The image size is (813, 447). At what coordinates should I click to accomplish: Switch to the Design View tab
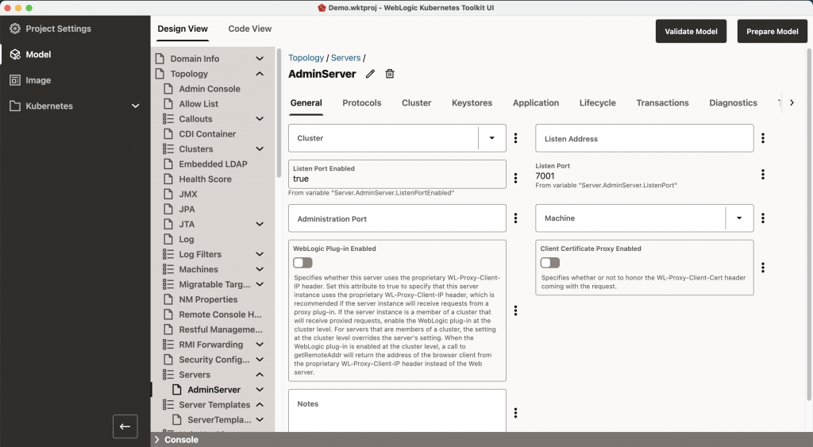183,29
